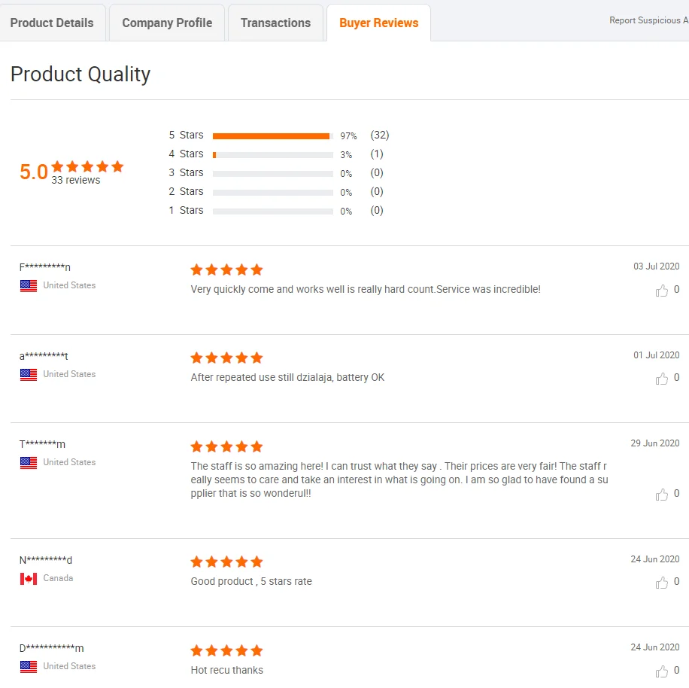This screenshot has height=688, width=689.
Task: Click the (32) five-star review count
Action: point(379,135)
